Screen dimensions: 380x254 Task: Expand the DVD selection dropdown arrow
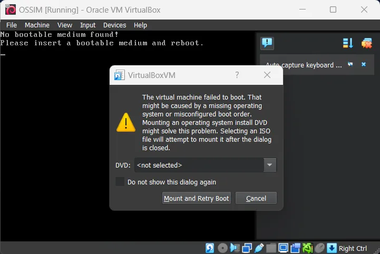pos(269,165)
